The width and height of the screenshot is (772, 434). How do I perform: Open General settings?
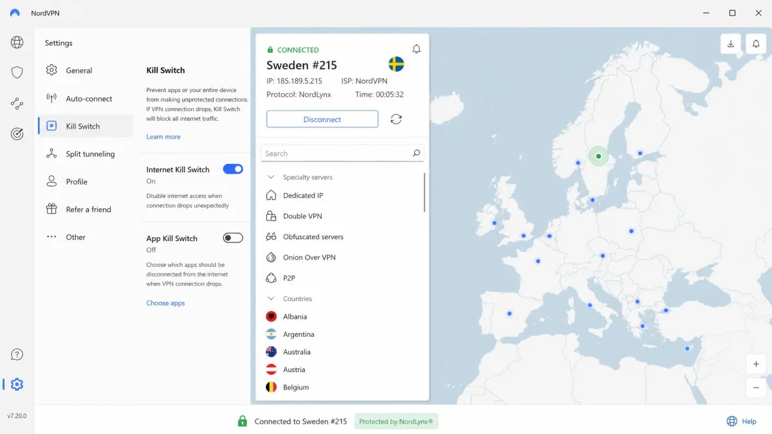click(x=86, y=70)
